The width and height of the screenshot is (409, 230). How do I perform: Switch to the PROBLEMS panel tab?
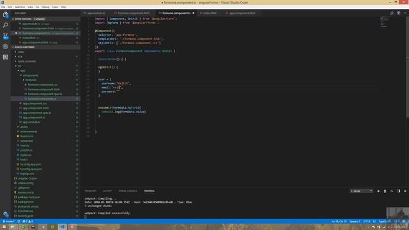click(x=91, y=191)
